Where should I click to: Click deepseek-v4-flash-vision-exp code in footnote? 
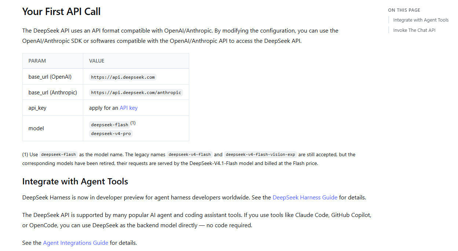coord(260,155)
